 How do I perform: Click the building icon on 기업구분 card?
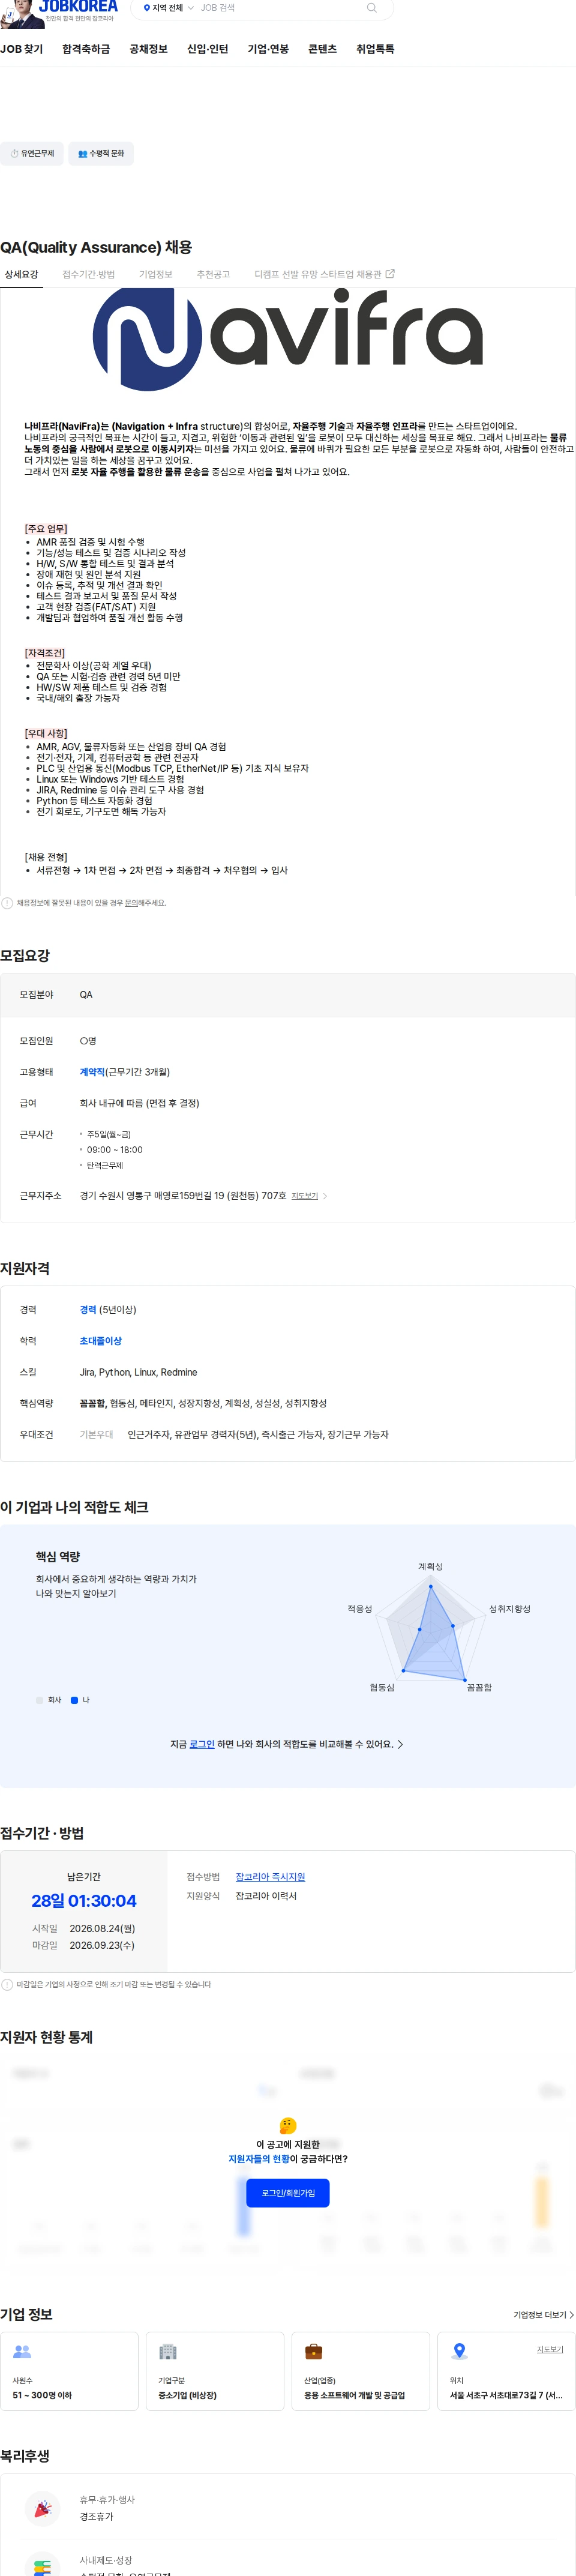pyautogui.click(x=168, y=2352)
